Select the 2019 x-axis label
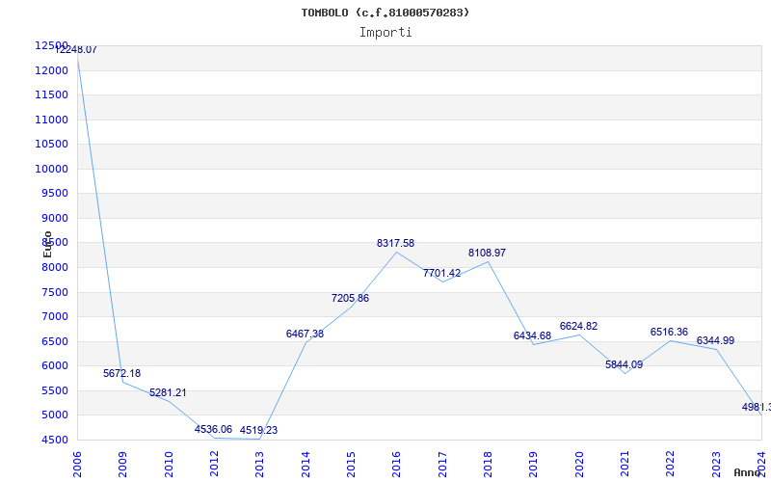This screenshot has height=482, width=771. tap(534, 465)
